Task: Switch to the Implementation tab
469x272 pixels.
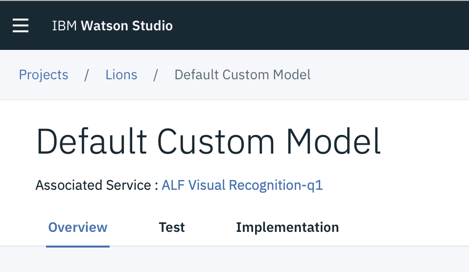Action: 287,227
